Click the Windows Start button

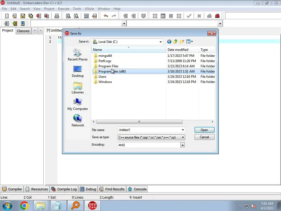[7, 206]
